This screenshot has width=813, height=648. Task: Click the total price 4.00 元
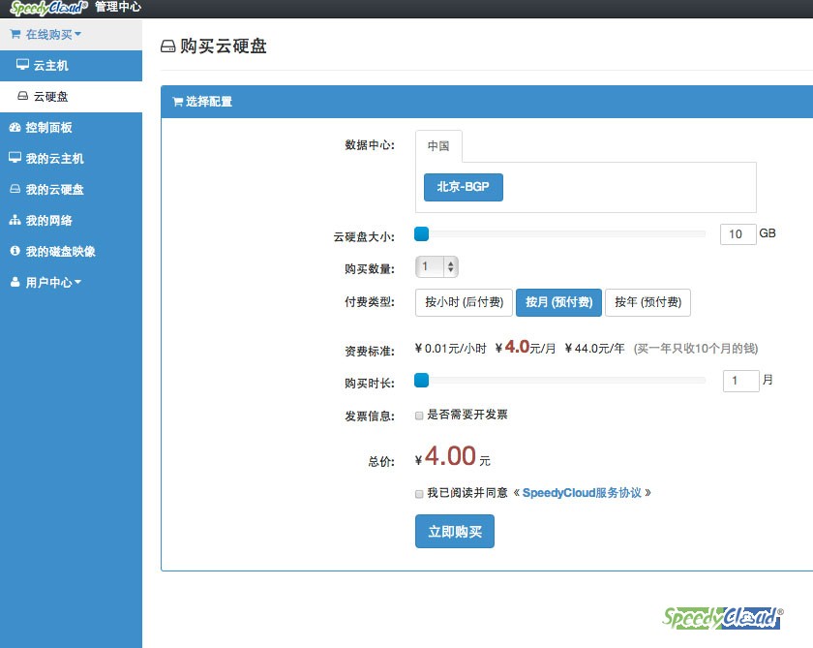coord(452,457)
